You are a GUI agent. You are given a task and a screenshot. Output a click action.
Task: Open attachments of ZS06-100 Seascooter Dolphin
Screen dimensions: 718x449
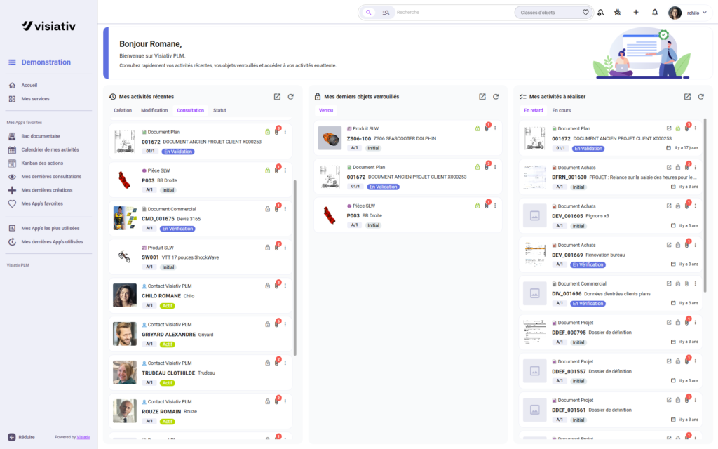click(x=487, y=128)
